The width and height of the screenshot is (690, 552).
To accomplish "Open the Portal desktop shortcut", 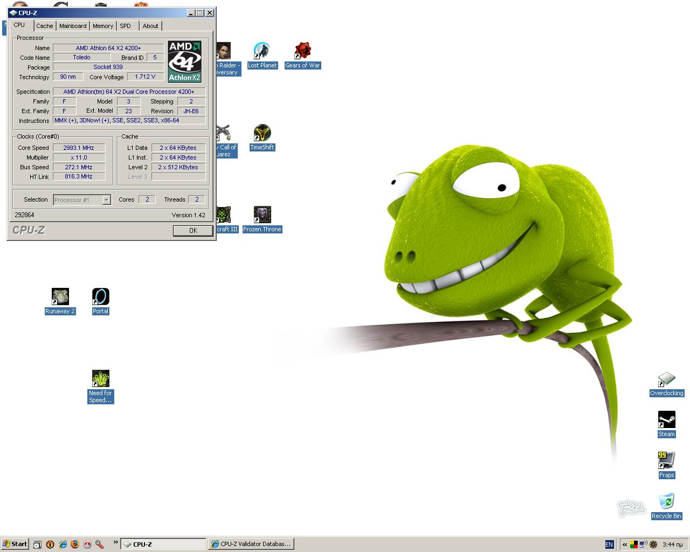I will coord(100,302).
